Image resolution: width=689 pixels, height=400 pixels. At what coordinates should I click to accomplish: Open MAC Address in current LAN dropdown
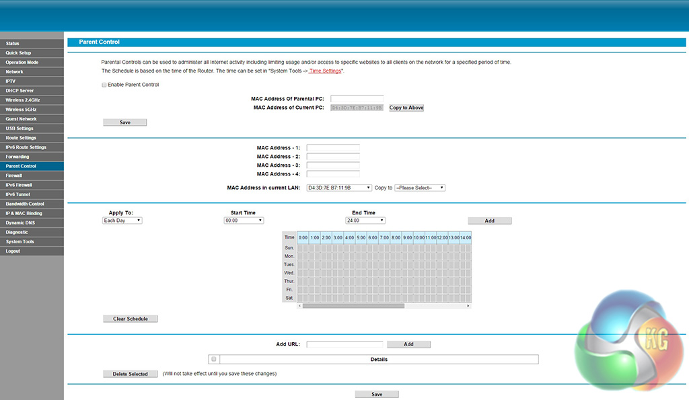pos(339,188)
